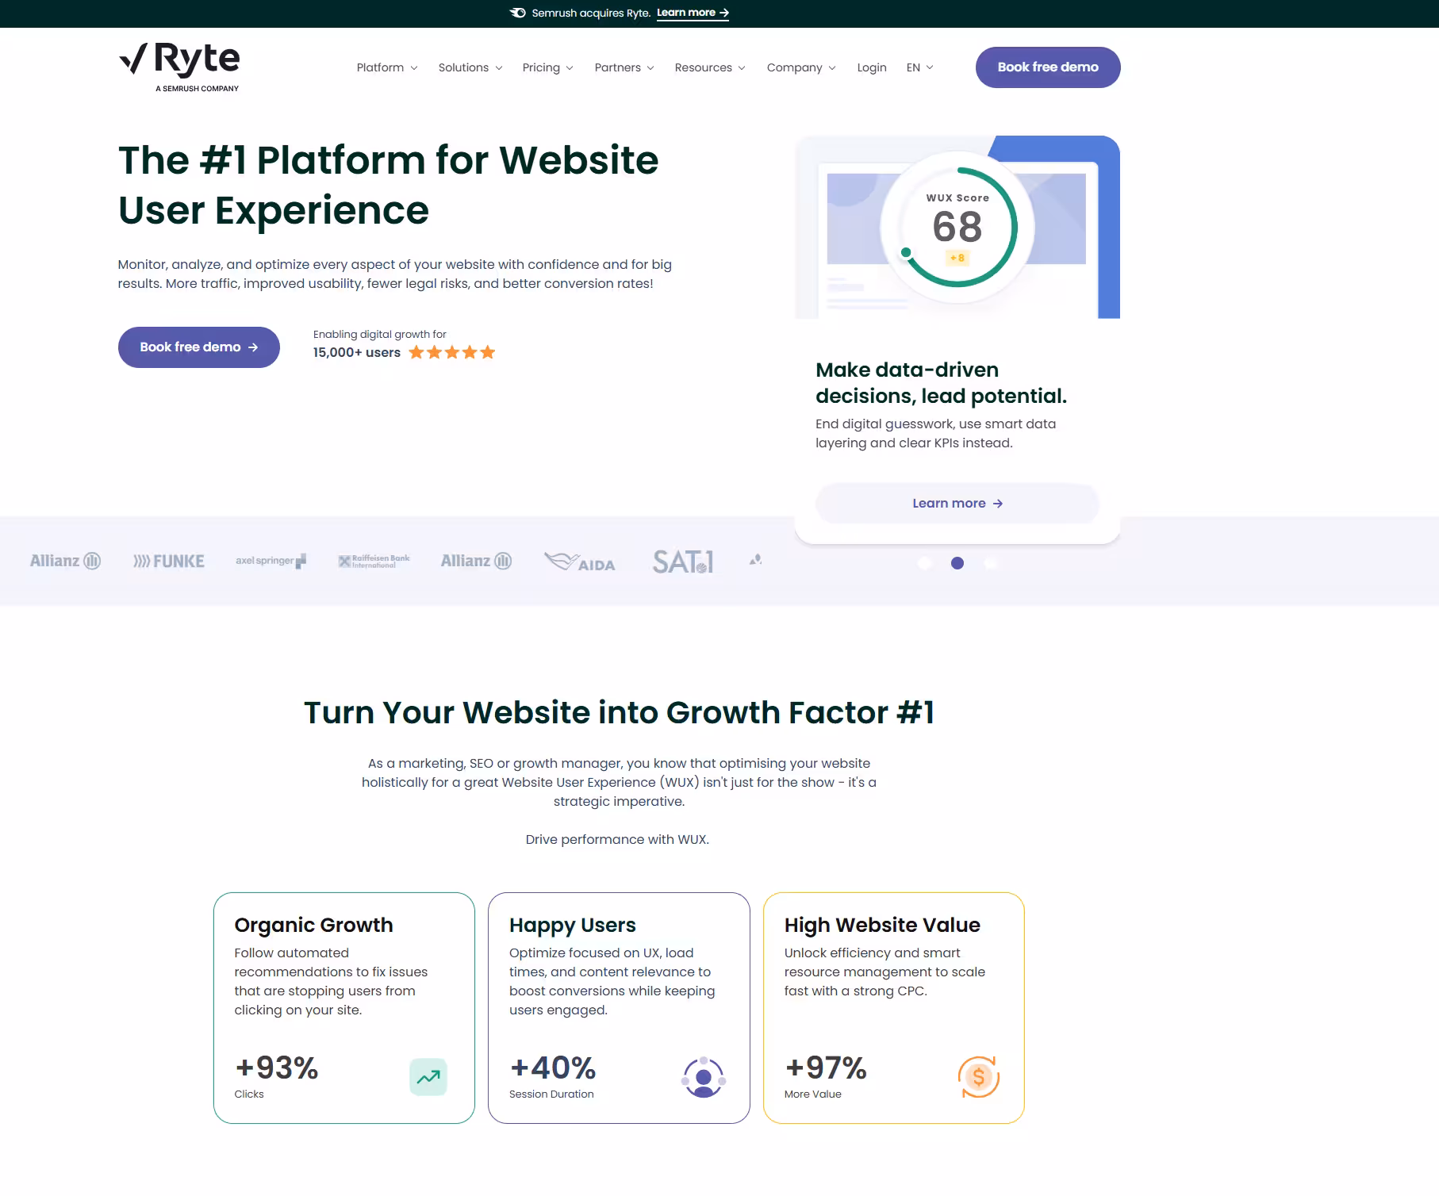1439x1196 pixels.
Task: Click the first Allianz logo in the logo strip
Action: tap(65, 561)
